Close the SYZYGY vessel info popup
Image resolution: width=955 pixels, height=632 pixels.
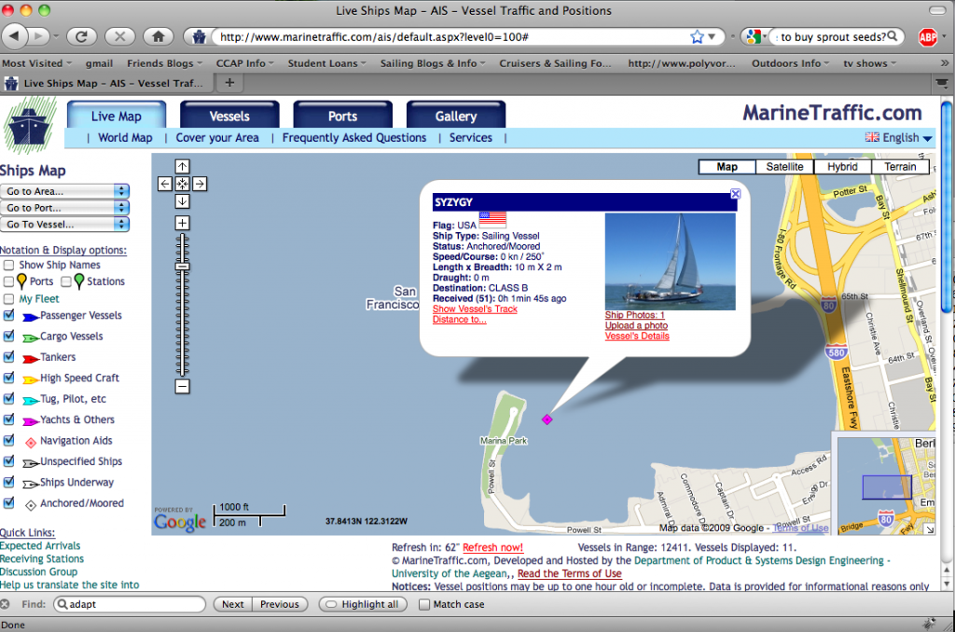(735, 194)
